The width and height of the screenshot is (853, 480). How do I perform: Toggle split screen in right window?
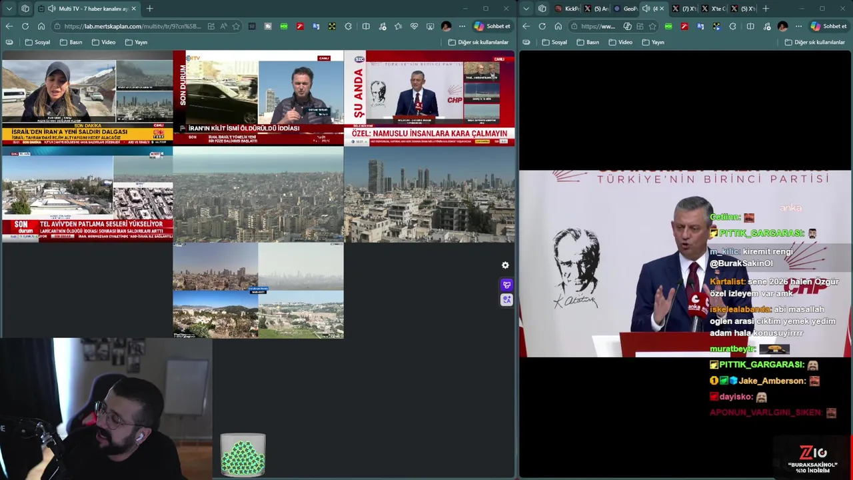(750, 26)
